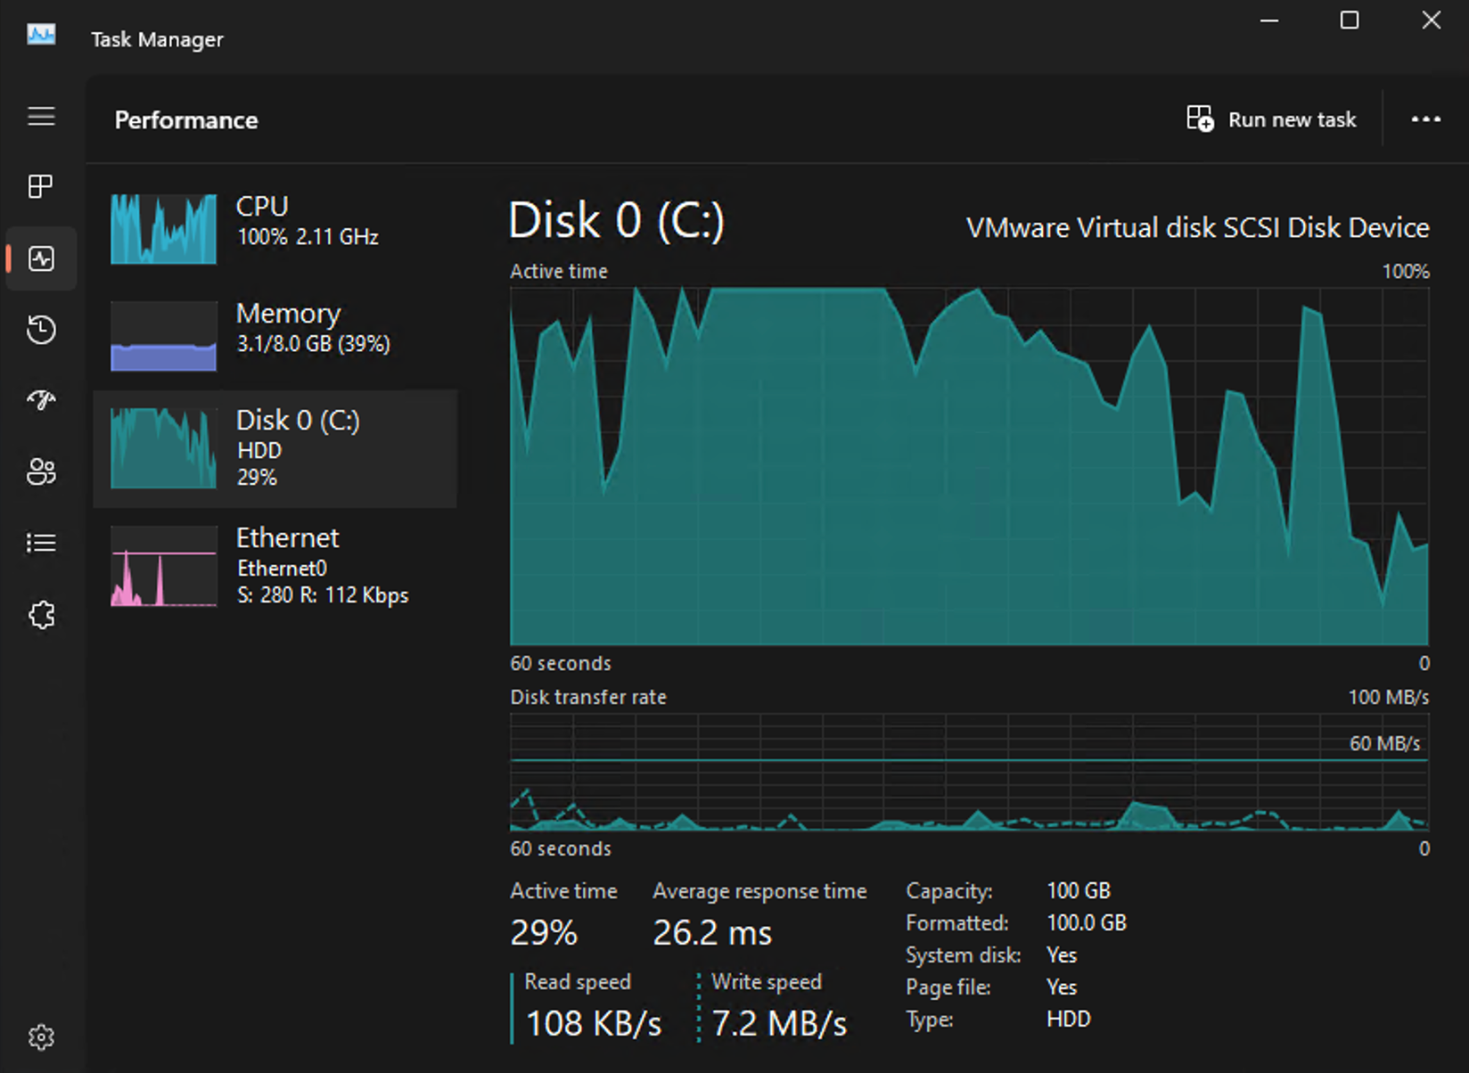This screenshot has height=1073, width=1469.
Task: Open the hamburger navigation menu
Action: (x=41, y=116)
